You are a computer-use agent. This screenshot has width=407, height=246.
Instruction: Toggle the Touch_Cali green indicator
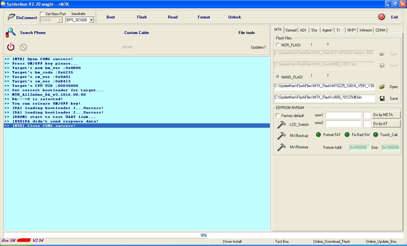tap(376, 135)
